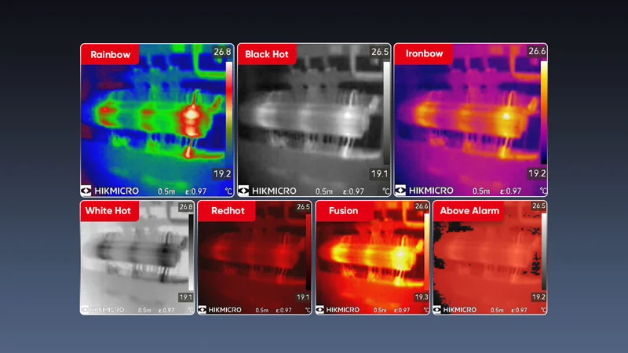Viewport: 628px width, 353px height.
Task: Select the Fusion palette label
Action: [x=344, y=211]
